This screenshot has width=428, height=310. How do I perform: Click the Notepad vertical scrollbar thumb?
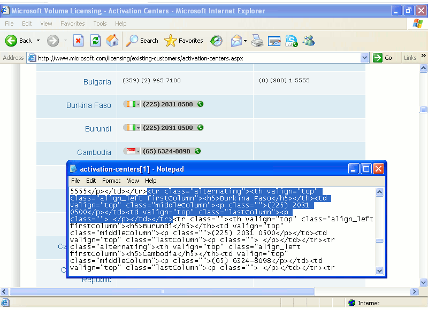click(x=379, y=241)
